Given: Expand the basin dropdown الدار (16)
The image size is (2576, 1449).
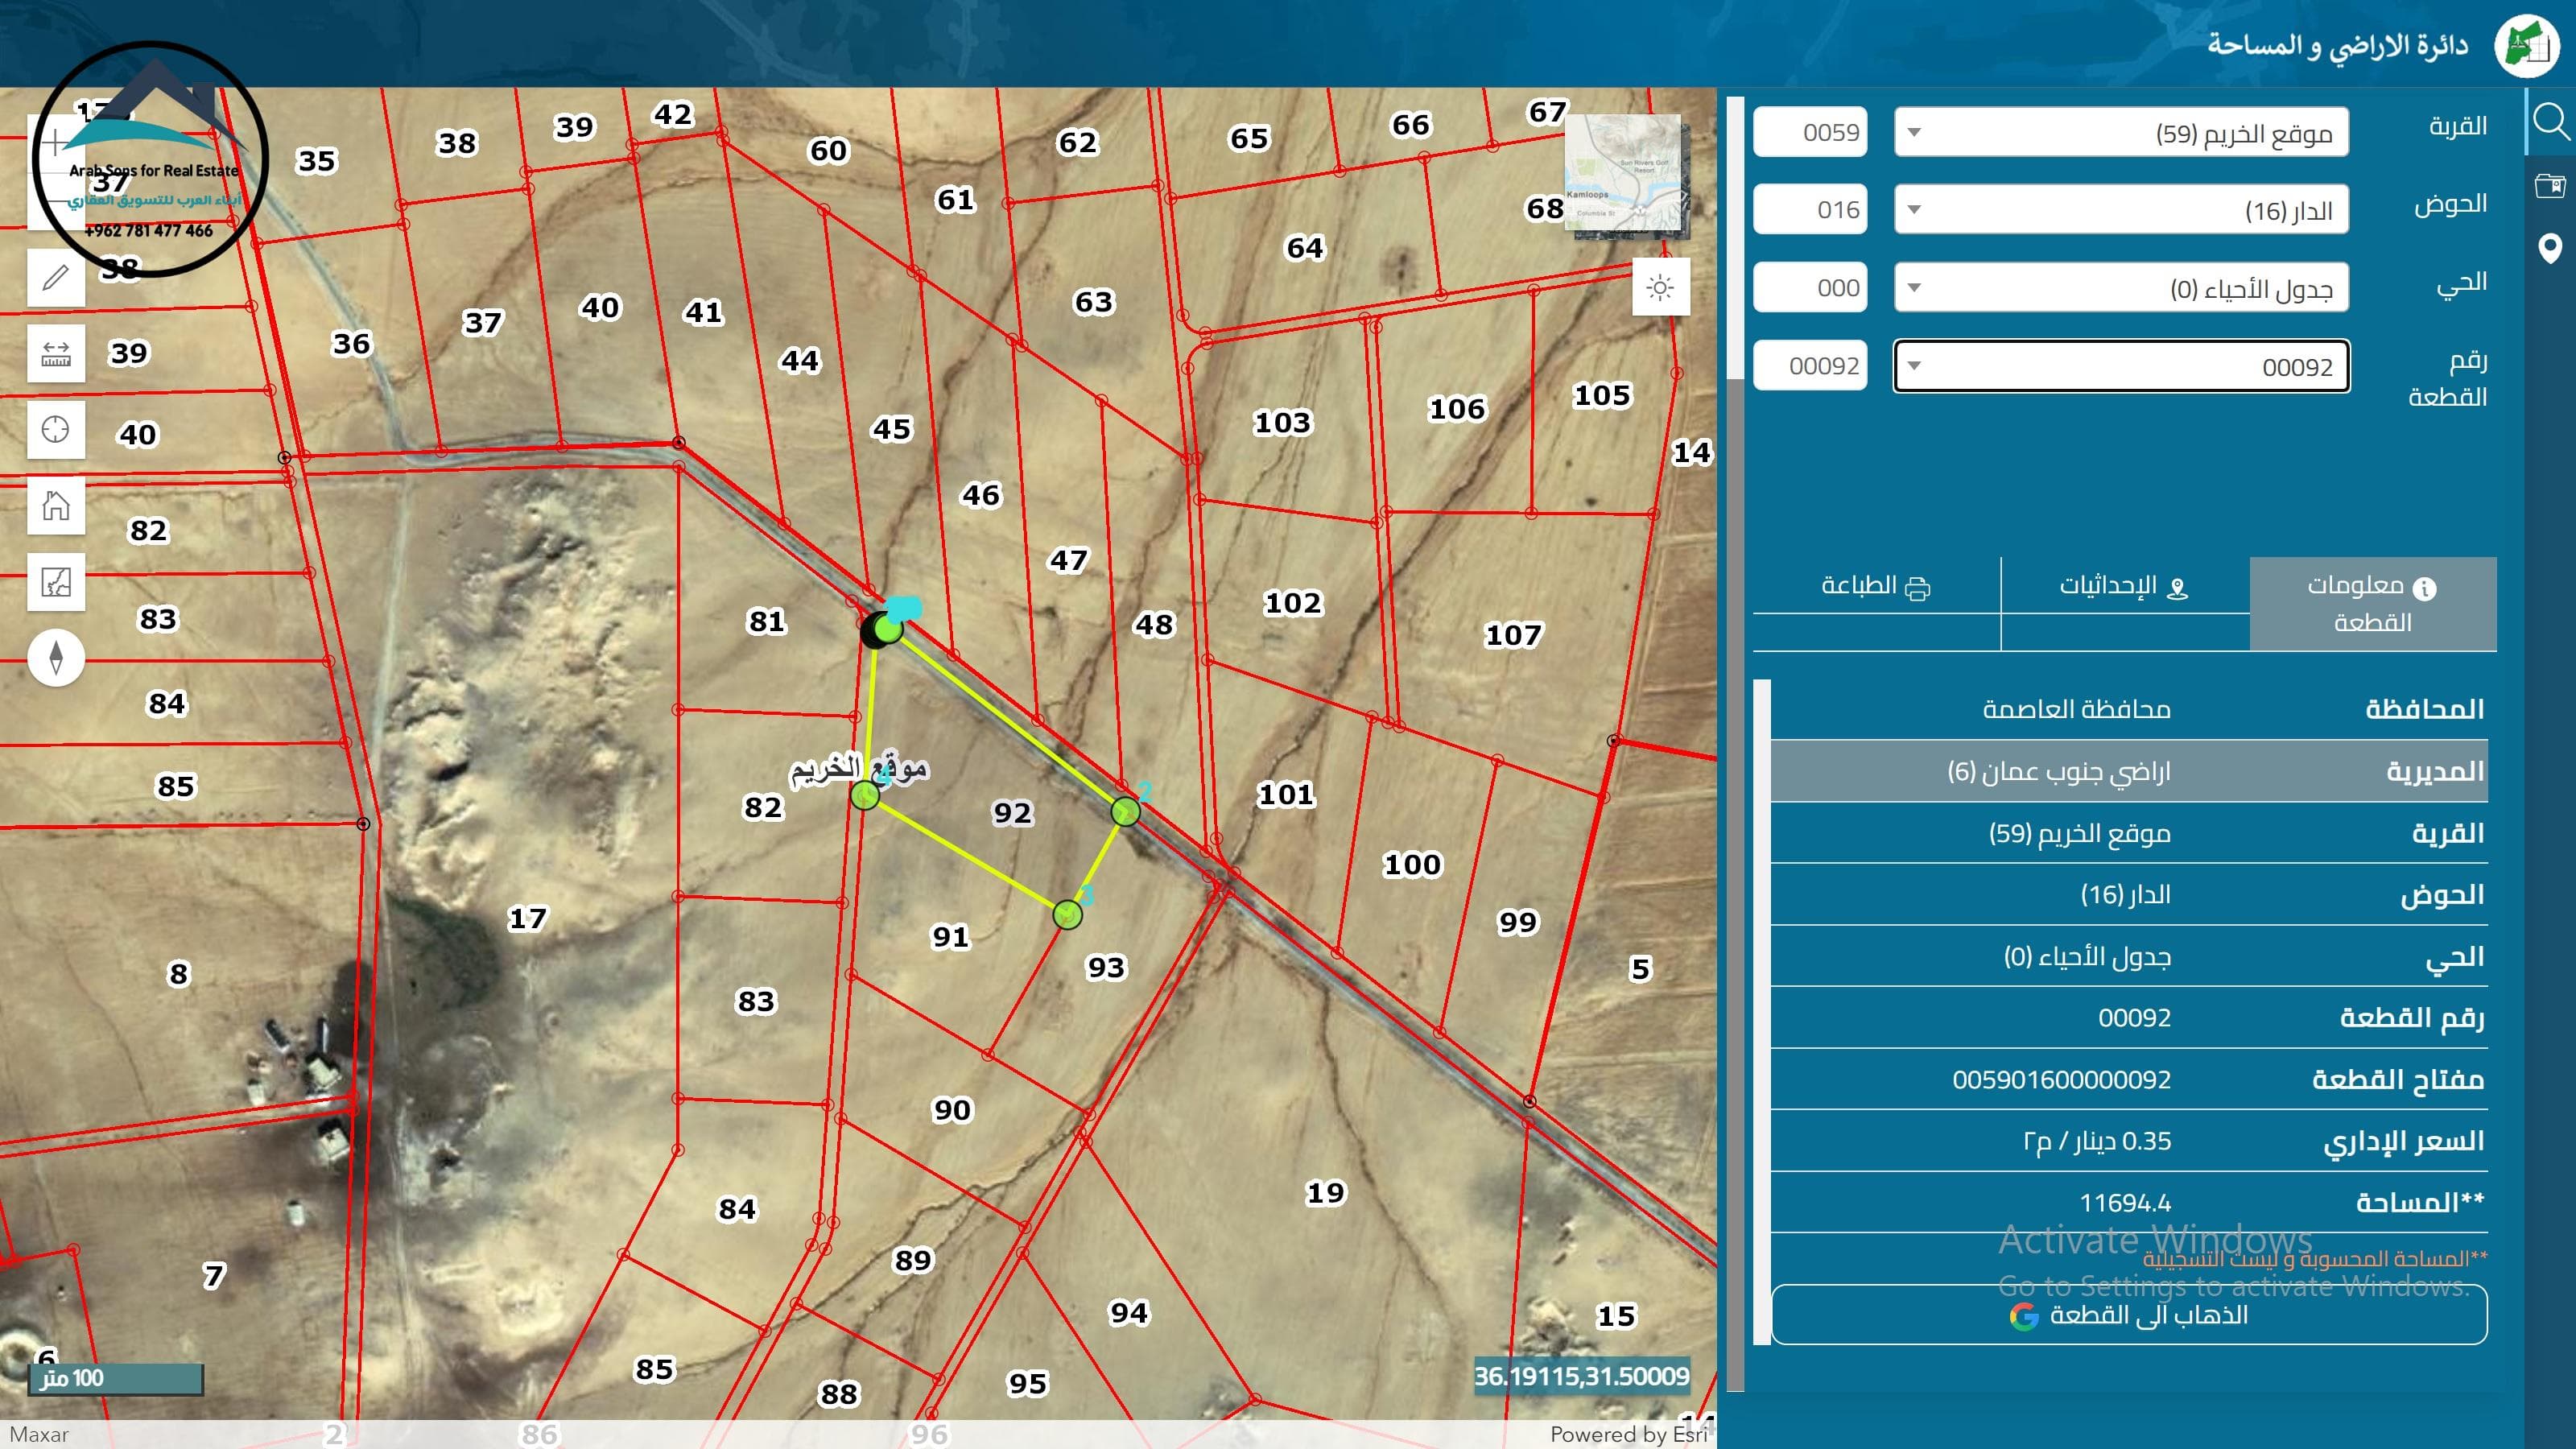Looking at the screenshot, I should coord(2120,210).
